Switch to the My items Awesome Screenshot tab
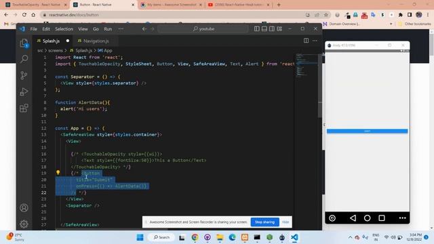434x244 pixels. click(x=172, y=5)
